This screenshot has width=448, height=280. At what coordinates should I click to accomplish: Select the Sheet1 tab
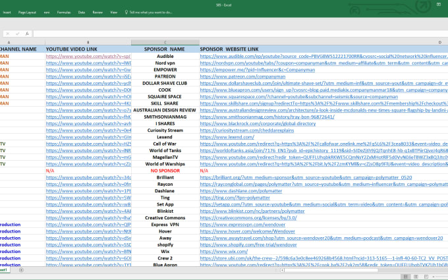(3, 270)
